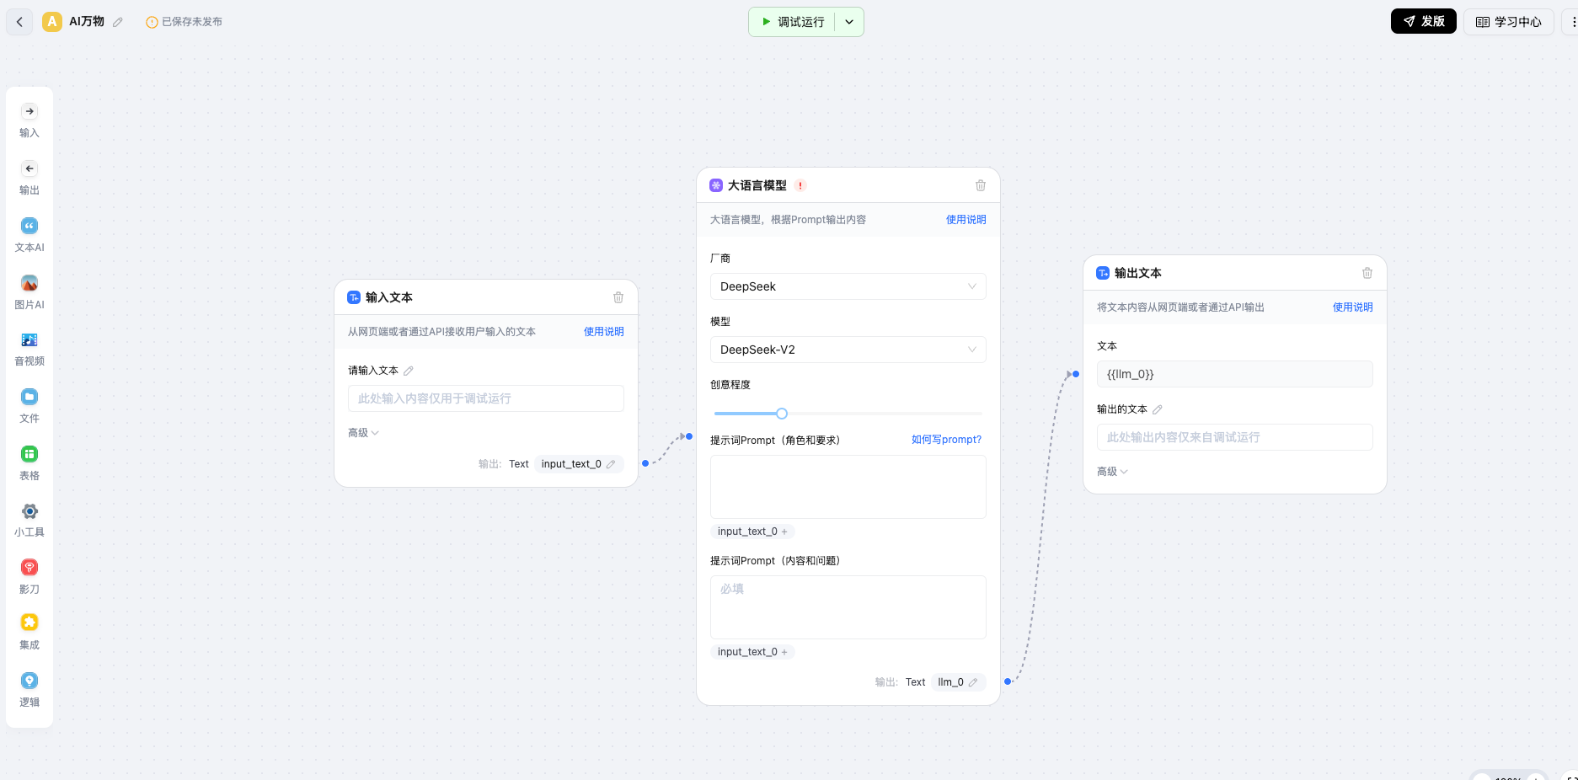This screenshot has width=1578, height=780.
Task: Open the 表格 sidebar category
Action: (x=29, y=463)
